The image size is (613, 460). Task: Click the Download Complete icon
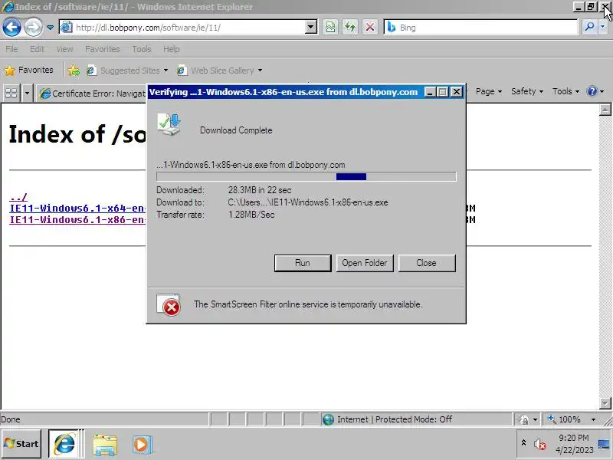pyautogui.click(x=169, y=124)
